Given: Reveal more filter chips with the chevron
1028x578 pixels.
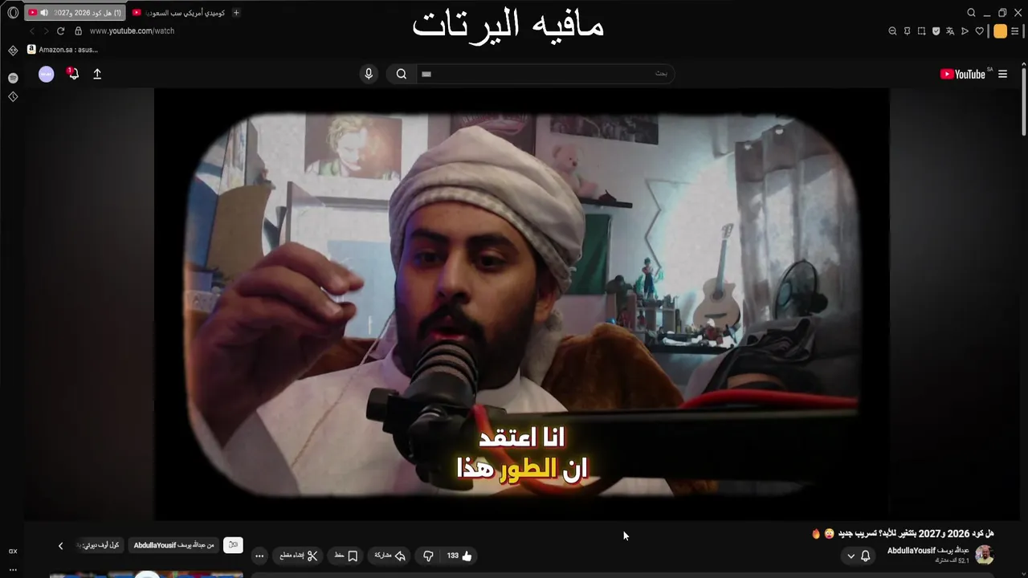Looking at the screenshot, I should coord(60,546).
